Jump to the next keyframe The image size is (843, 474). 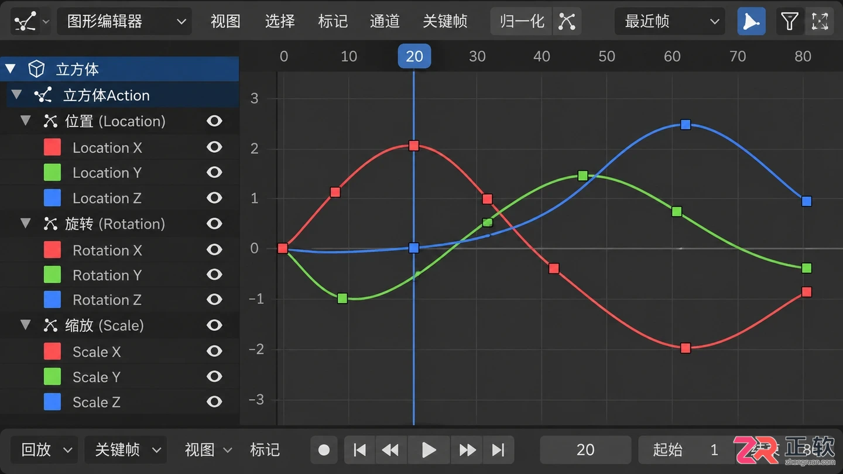point(467,449)
